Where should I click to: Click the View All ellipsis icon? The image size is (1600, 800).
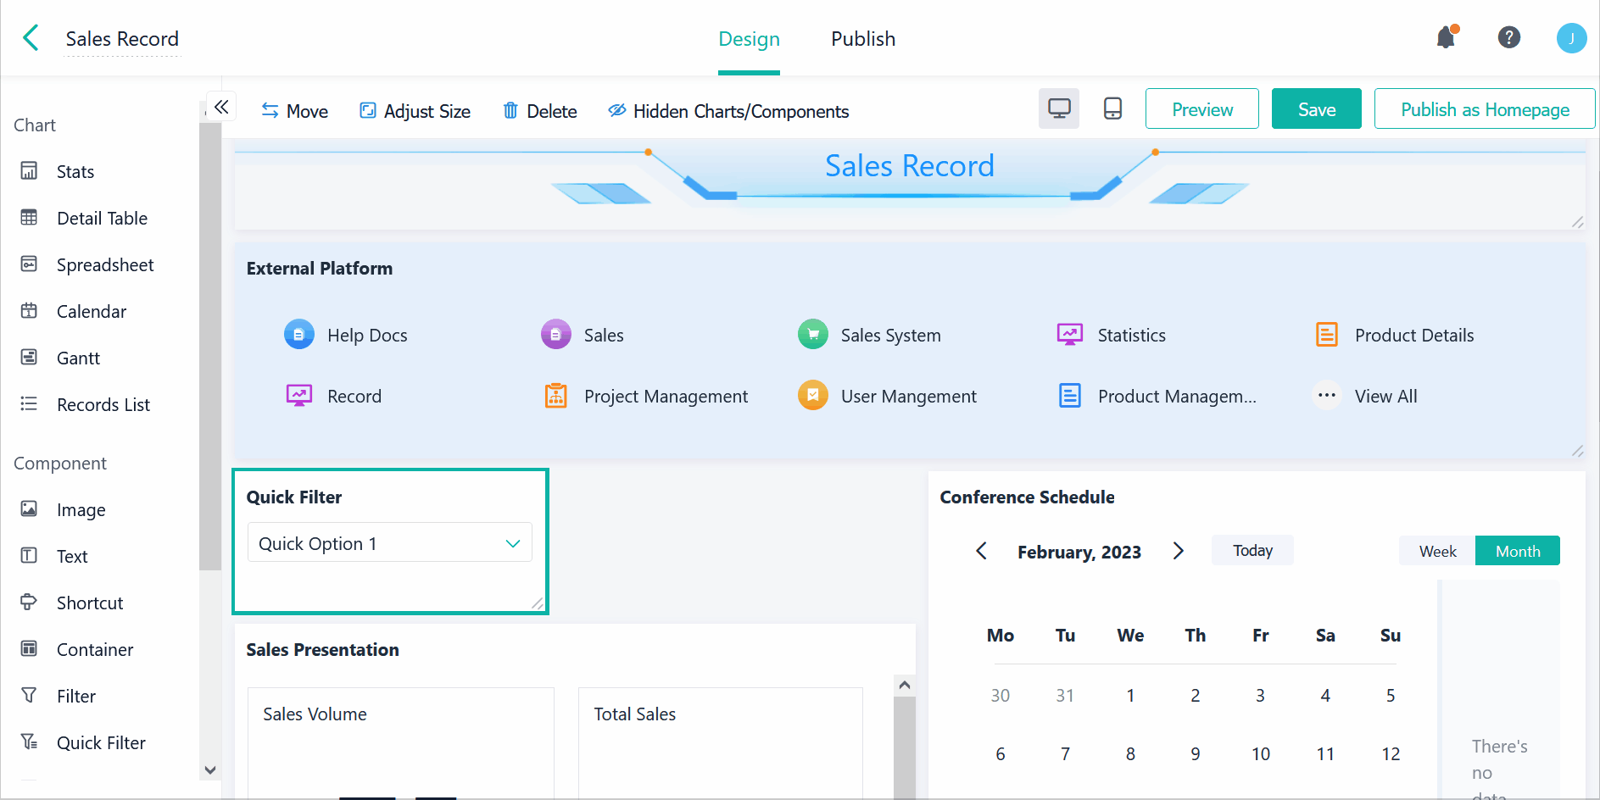pos(1326,396)
